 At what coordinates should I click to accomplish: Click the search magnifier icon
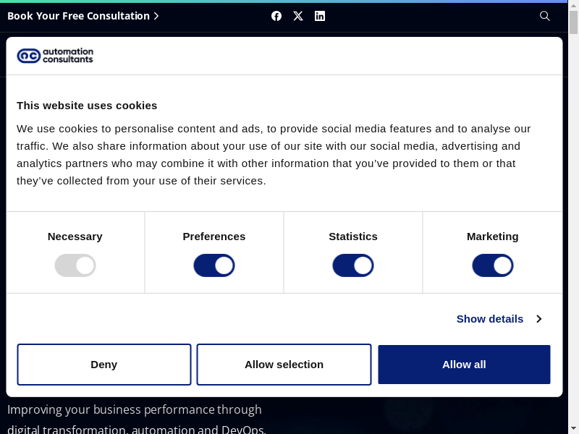(x=545, y=16)
